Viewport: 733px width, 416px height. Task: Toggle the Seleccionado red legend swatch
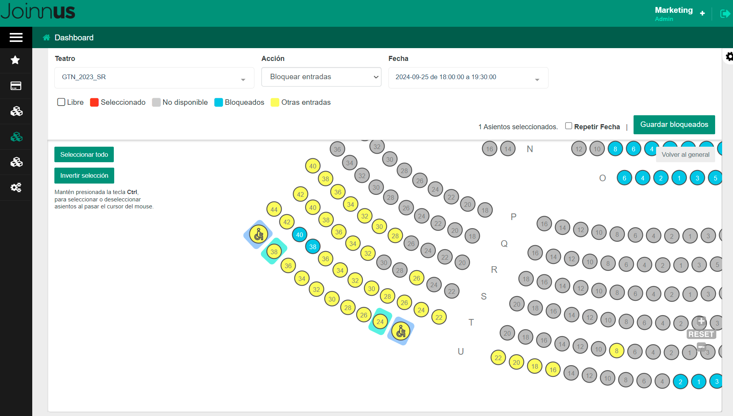94,102
